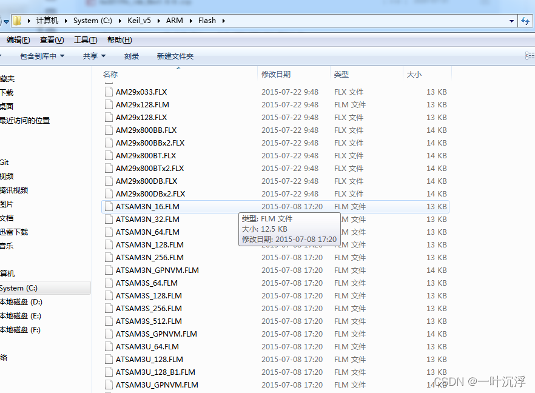
Task: Expand the arrow after System (C:) in the path
Action: coord(119,21)
